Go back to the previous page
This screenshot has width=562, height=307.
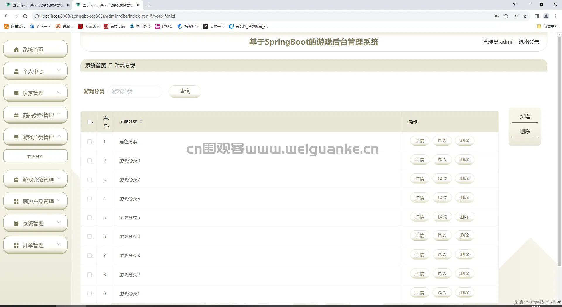tap(6, 16)
